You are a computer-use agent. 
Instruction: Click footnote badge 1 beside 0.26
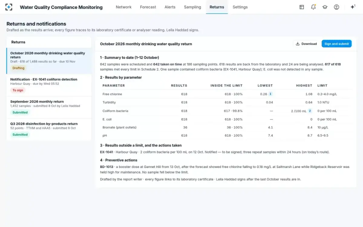click(x=270, y=94)
